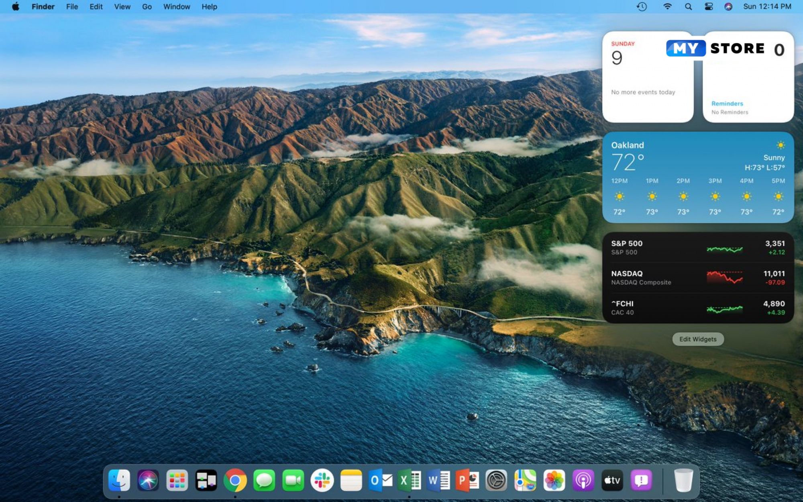
Task: Open the Wi-Fi status menu
Action: (667, 7)
